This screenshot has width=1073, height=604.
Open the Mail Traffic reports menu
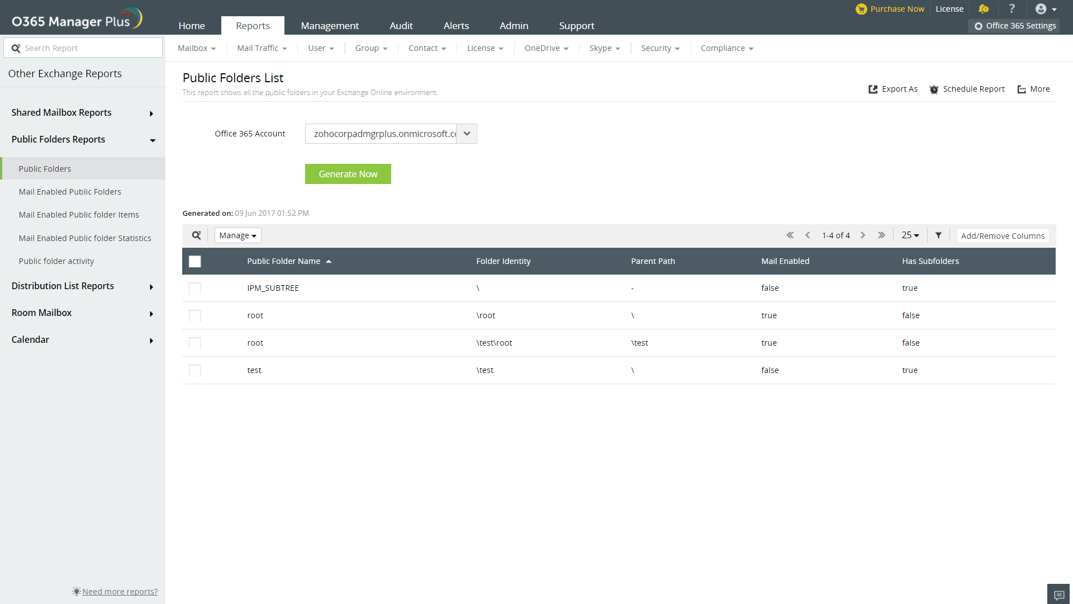262,48
